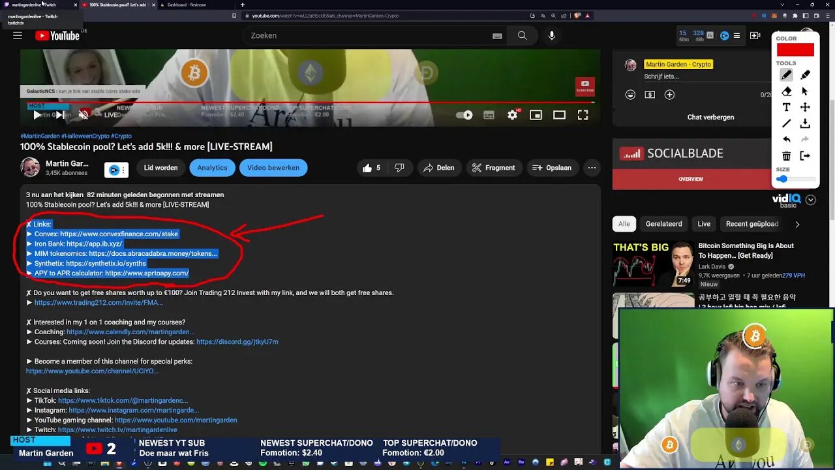This screenshot has height=470, width=835.
Task: Undo the last annotation stroke
Action: (x=787, y=139)
